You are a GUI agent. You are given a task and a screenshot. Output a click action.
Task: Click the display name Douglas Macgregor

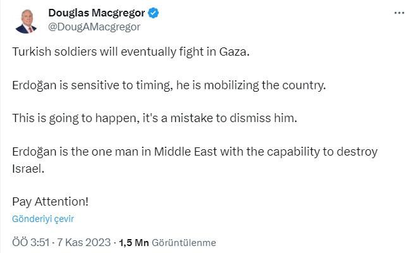tap(97, 13)
